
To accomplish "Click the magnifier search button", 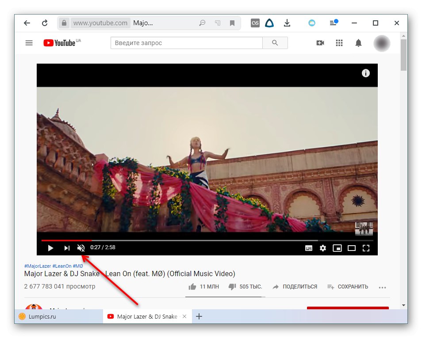I will point(275,43).
